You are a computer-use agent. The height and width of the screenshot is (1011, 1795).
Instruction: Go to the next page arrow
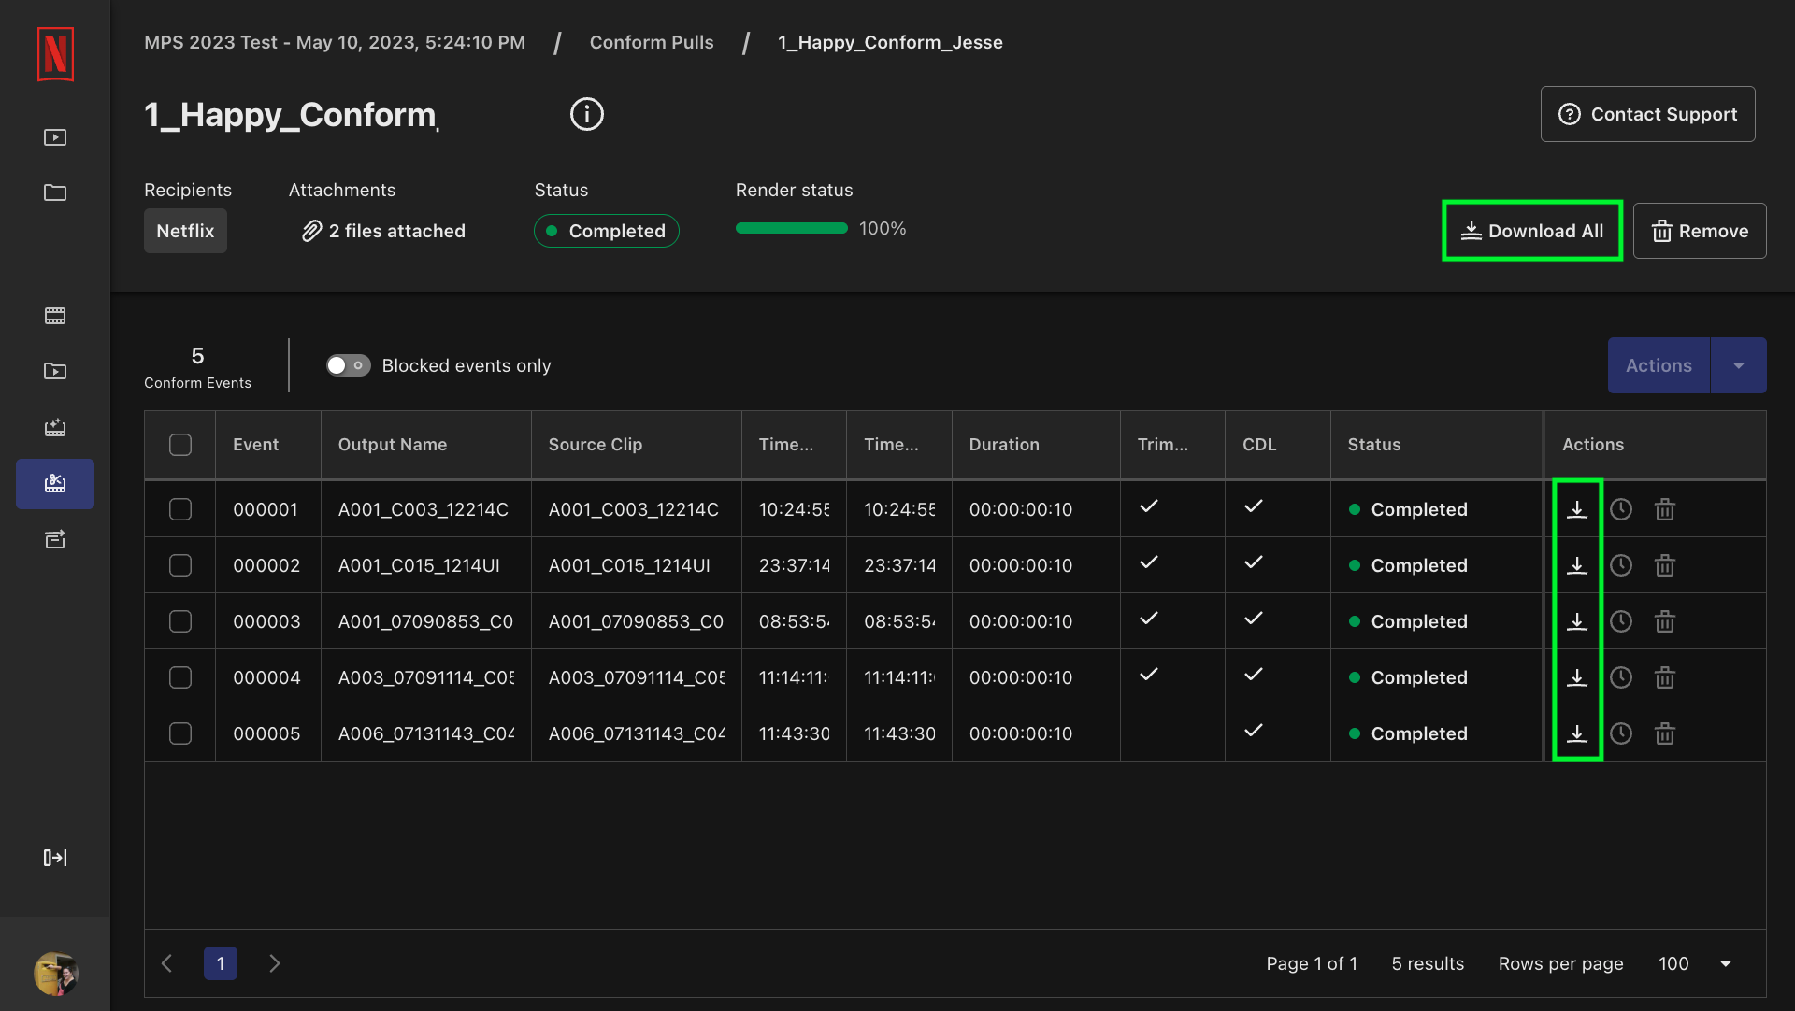[x=274, y=963]
